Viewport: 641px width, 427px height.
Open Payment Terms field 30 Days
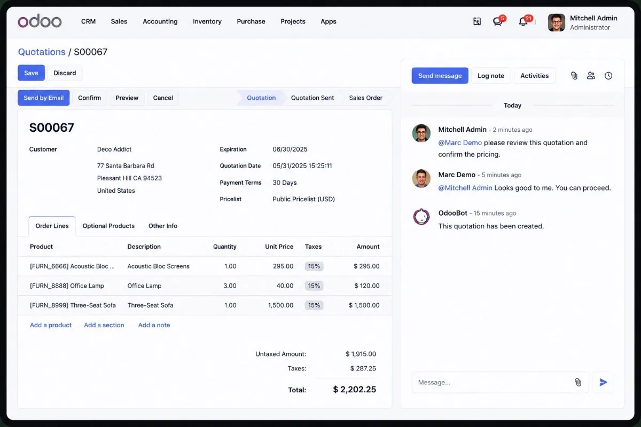(285, 183)
